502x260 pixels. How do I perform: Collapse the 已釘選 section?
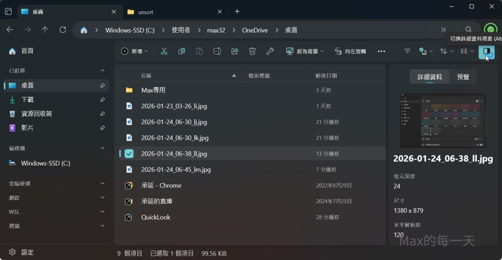click(102, 71)
